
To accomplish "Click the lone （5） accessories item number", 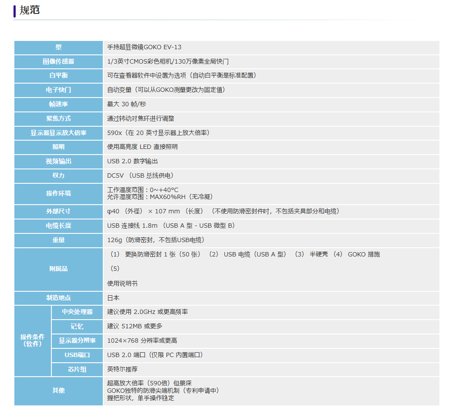I will (x=115, y=269).
